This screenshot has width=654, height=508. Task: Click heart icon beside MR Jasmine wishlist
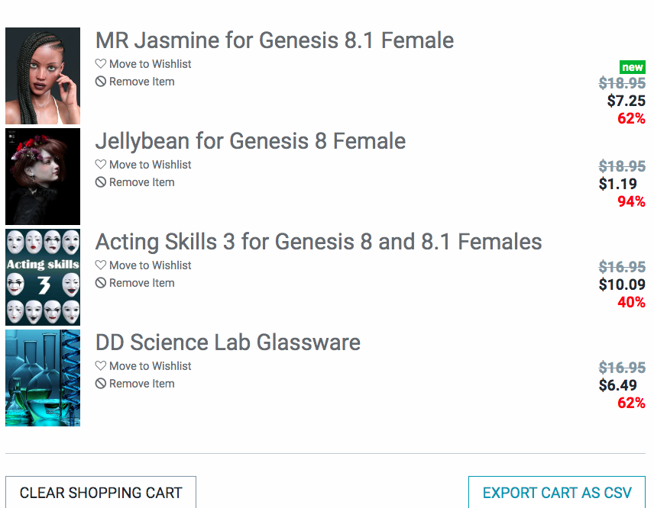(x=100, y=64)
